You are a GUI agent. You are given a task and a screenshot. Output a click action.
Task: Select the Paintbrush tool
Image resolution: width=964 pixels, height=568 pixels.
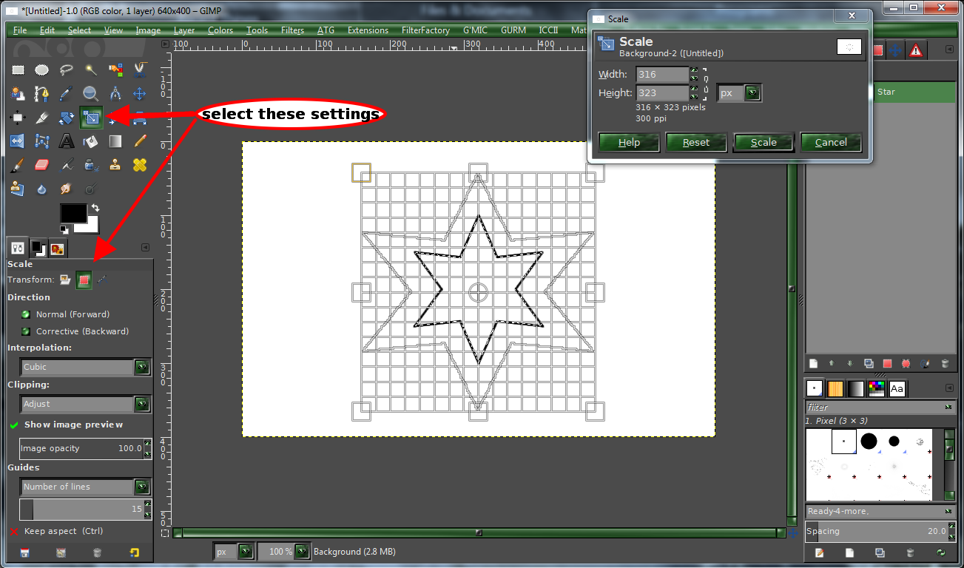pyautogui.click(x=18, y=164)
